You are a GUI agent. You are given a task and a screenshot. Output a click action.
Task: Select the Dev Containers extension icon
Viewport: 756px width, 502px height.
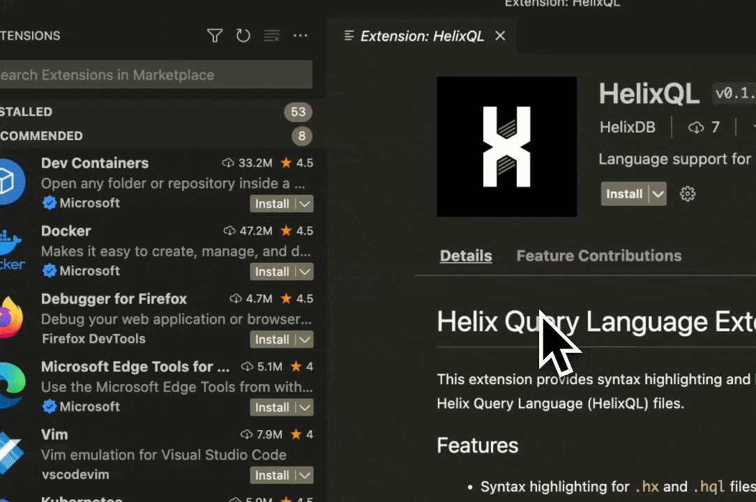click(12, 181)
